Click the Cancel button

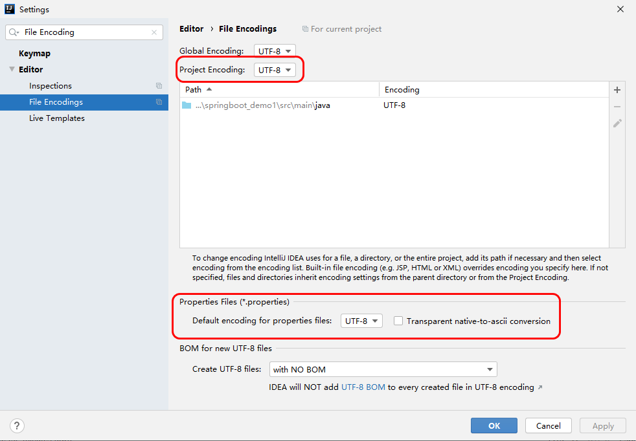pos(549,425)
